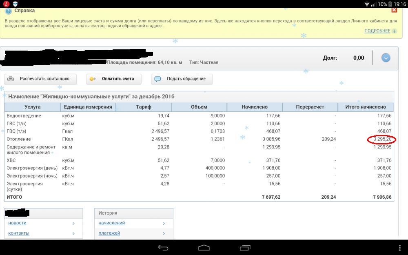Tap the Android recent apps button
The image size is (408, 255).
click(x=244, y=248)
